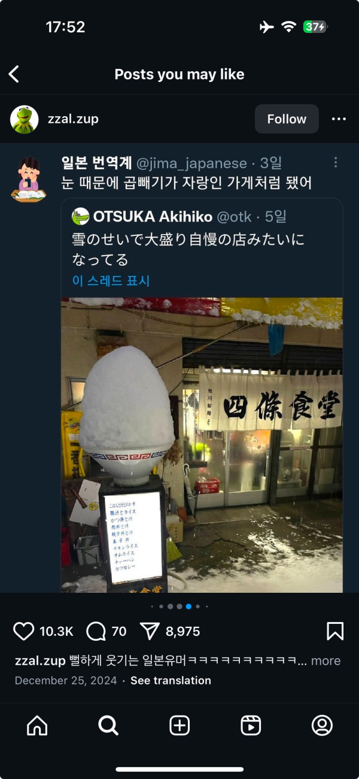Expand the caption with 'more'
359x779 pixels.
click(x=325, y=661)
